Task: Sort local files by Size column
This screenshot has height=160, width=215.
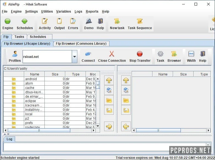Action: [55, 74]
